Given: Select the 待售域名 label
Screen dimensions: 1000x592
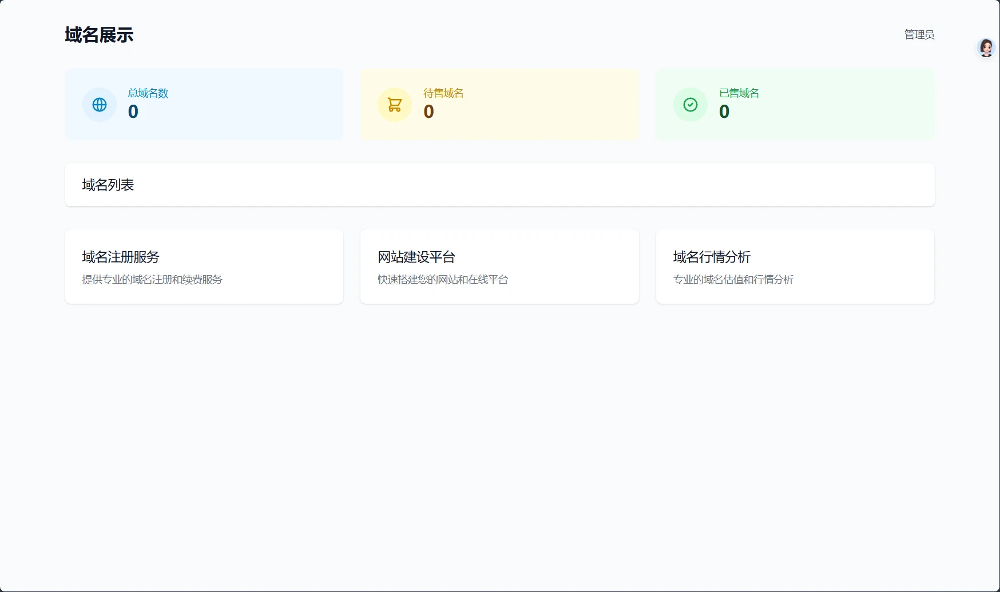Looking at the screenshot, I should (x=443, y=93).
